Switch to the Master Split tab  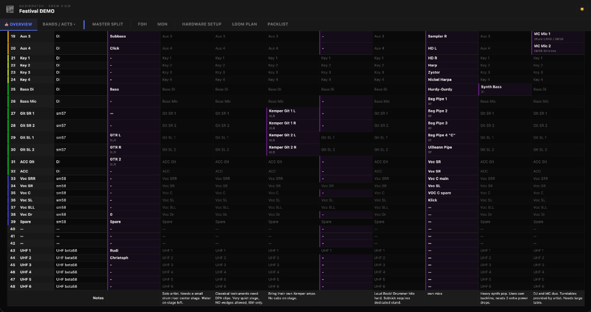coord(108,24)
